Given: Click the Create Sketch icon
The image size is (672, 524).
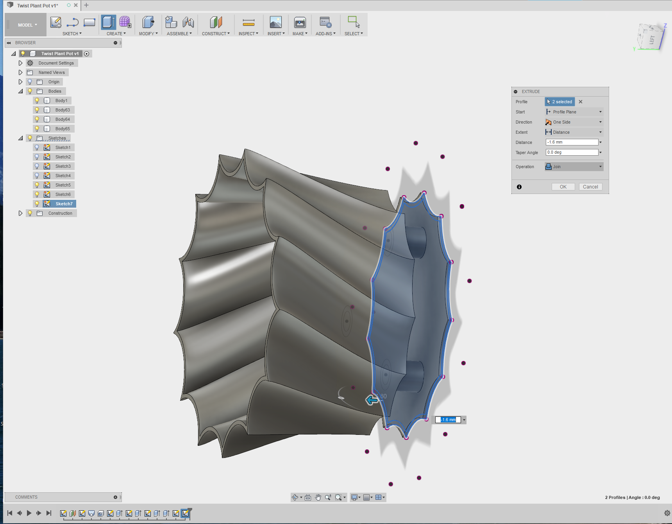Looking at the screenshot, I should [56, 22].
